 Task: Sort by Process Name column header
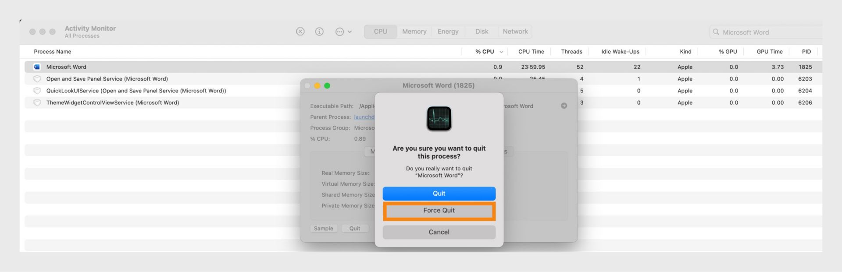53,52
